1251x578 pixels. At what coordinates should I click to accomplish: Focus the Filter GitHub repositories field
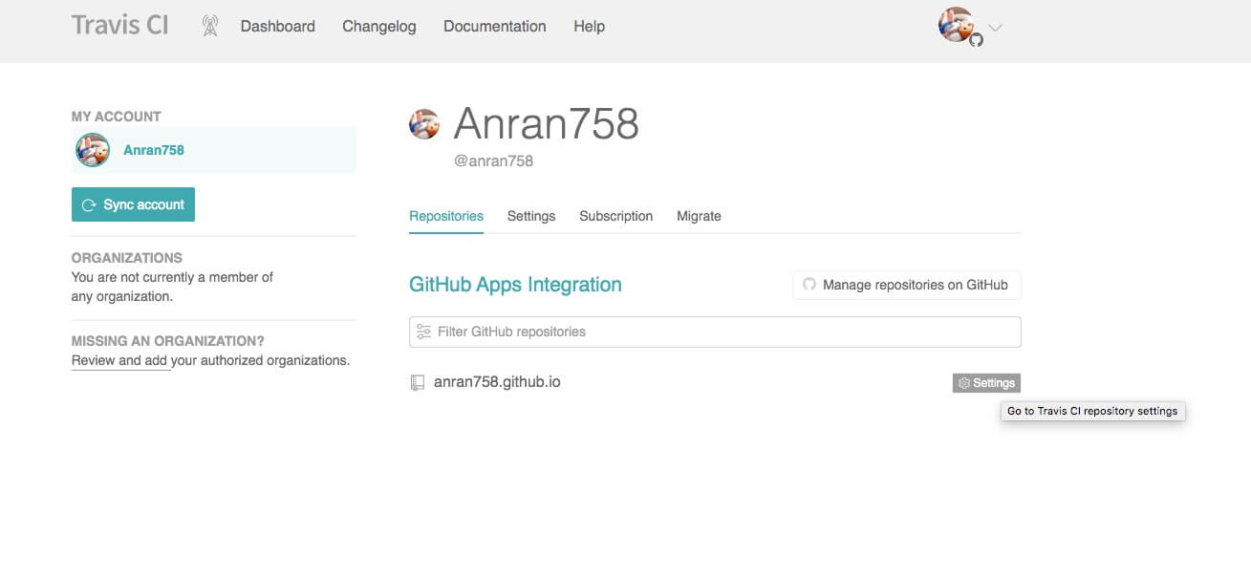tap(715, 332)
